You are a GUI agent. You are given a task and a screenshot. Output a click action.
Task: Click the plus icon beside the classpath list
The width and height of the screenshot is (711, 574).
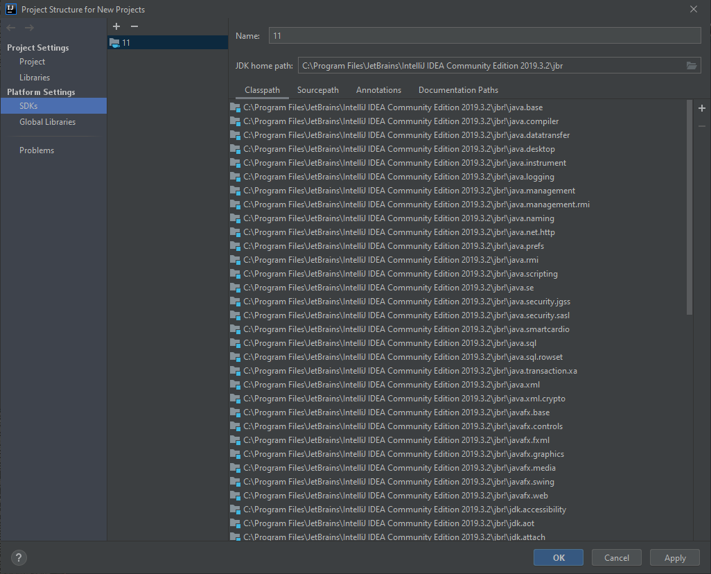click(701, 109)
